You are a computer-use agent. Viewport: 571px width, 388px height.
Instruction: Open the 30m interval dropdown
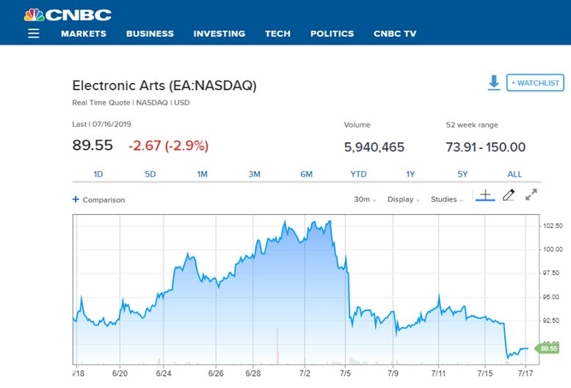click(x=365, y=200)
